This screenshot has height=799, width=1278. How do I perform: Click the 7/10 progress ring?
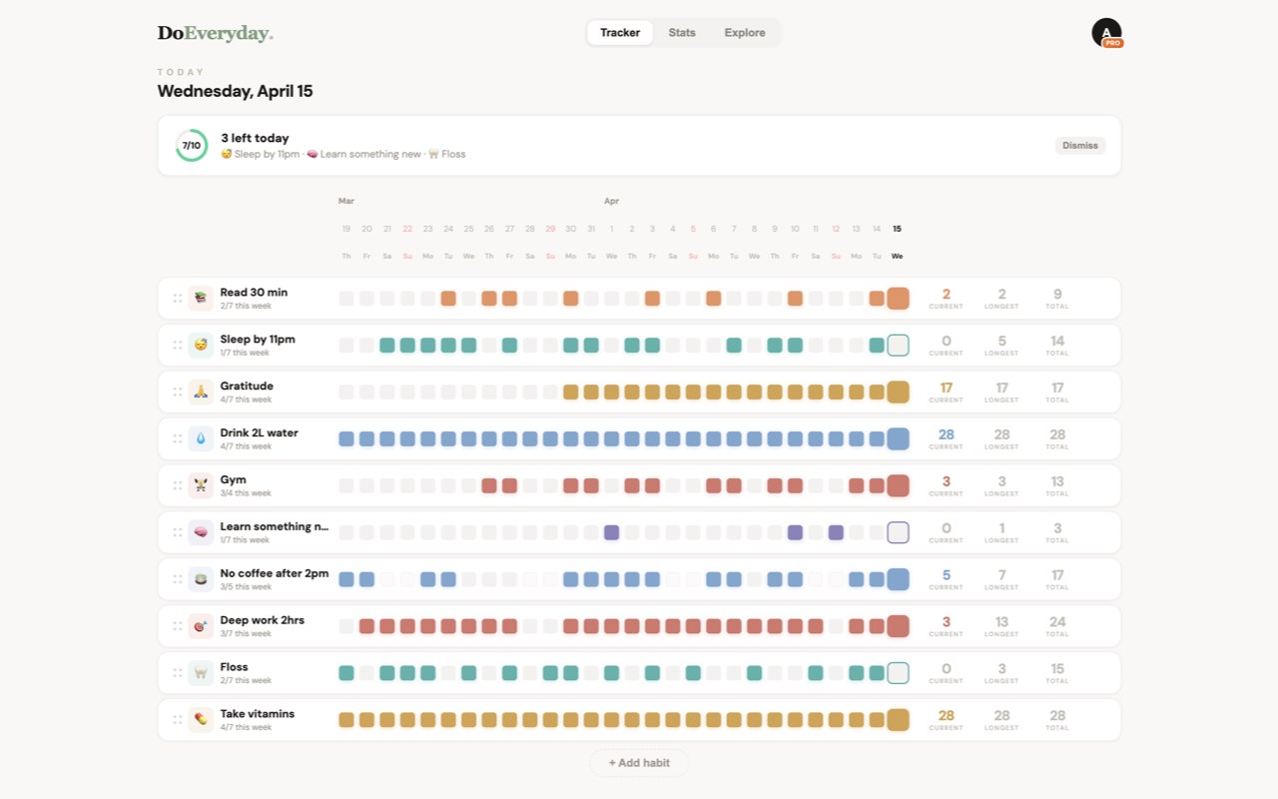pos(192,146)
